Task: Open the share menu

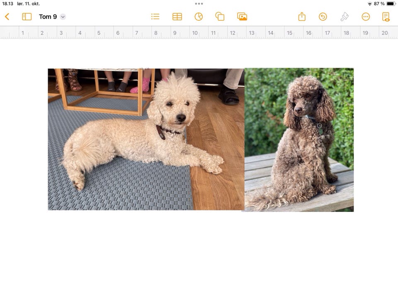Action: 302,17
